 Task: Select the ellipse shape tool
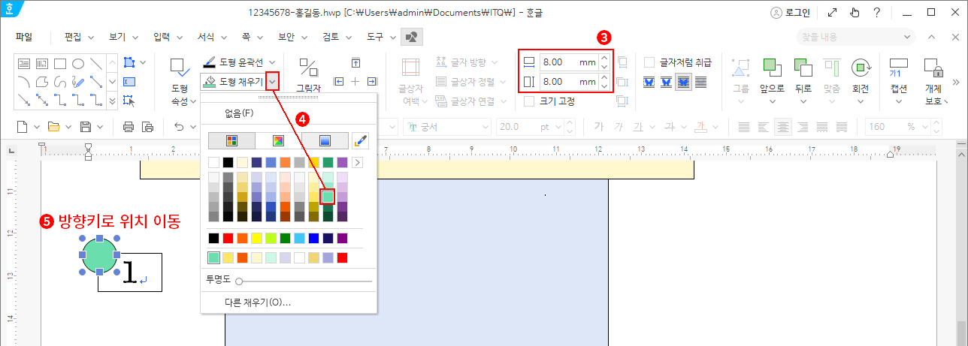coord(77,63)
